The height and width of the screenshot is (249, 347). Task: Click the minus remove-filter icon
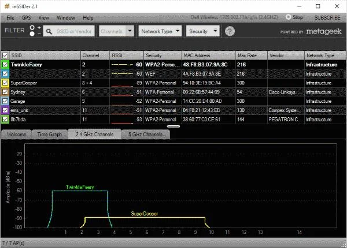(39, 34)
